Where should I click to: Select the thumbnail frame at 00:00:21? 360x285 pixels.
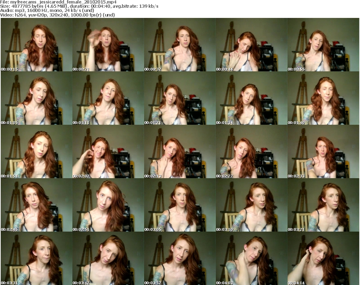(108, 45)
